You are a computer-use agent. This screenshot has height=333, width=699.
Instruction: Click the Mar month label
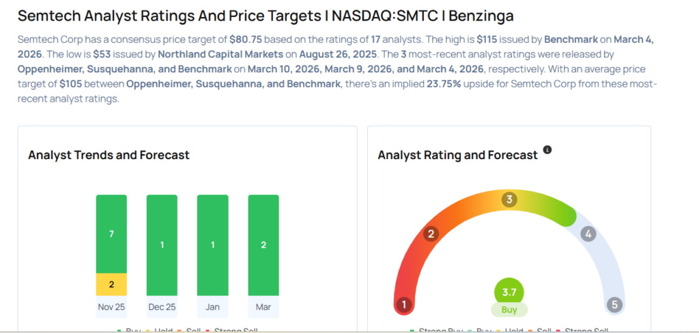tap(263, 306)
